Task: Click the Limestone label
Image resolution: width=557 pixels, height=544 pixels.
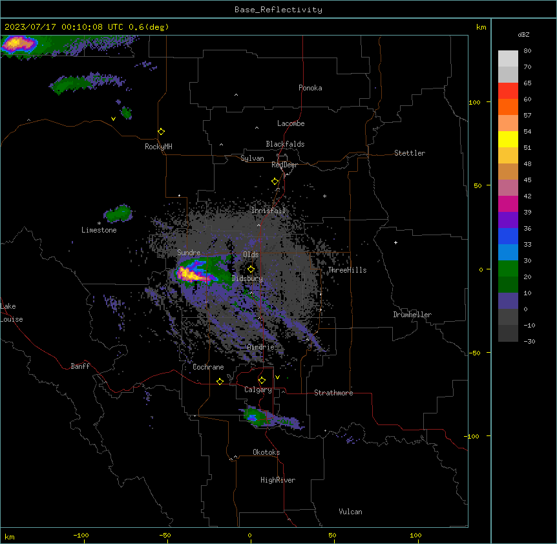Action: pos(99,230)
